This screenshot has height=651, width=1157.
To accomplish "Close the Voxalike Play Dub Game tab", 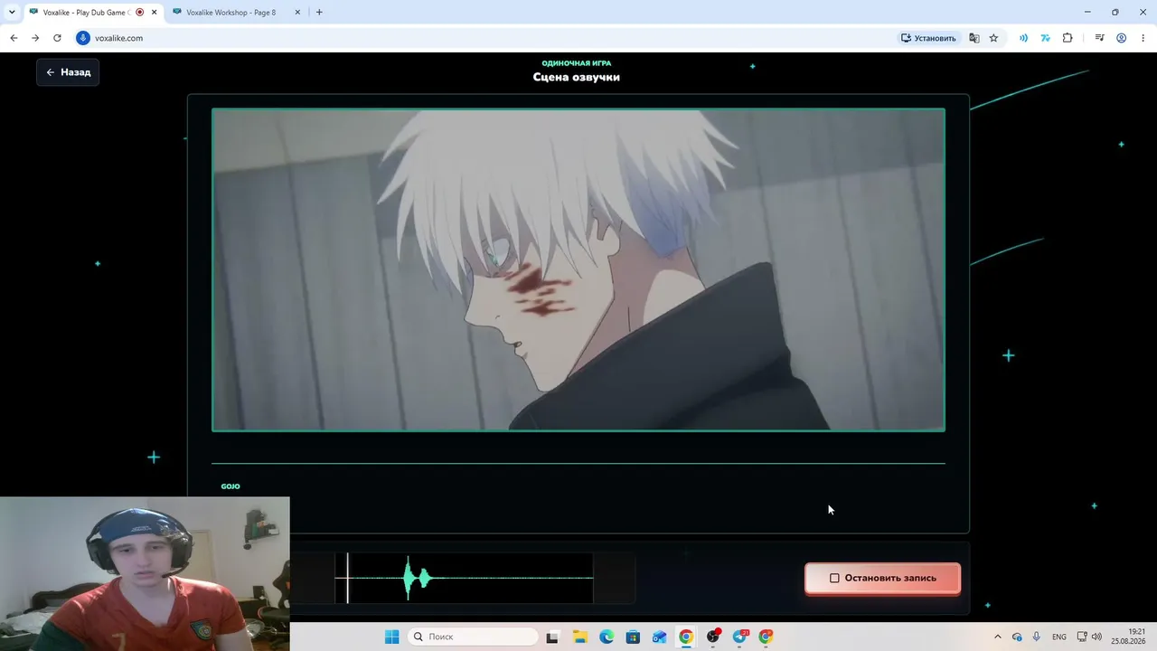I will [155, 13].
